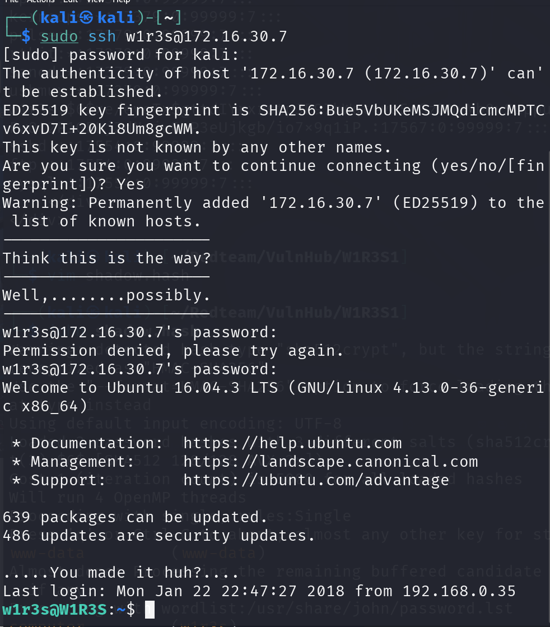Open the help.ubuntu.com documentation link
This screenshot has width=550, height=627.
(292, 443)
